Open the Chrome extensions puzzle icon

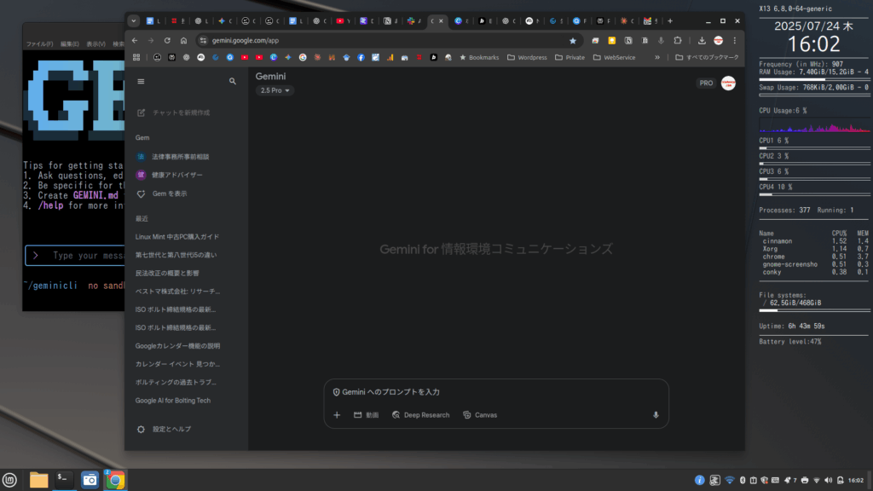(x=678, y=40)
